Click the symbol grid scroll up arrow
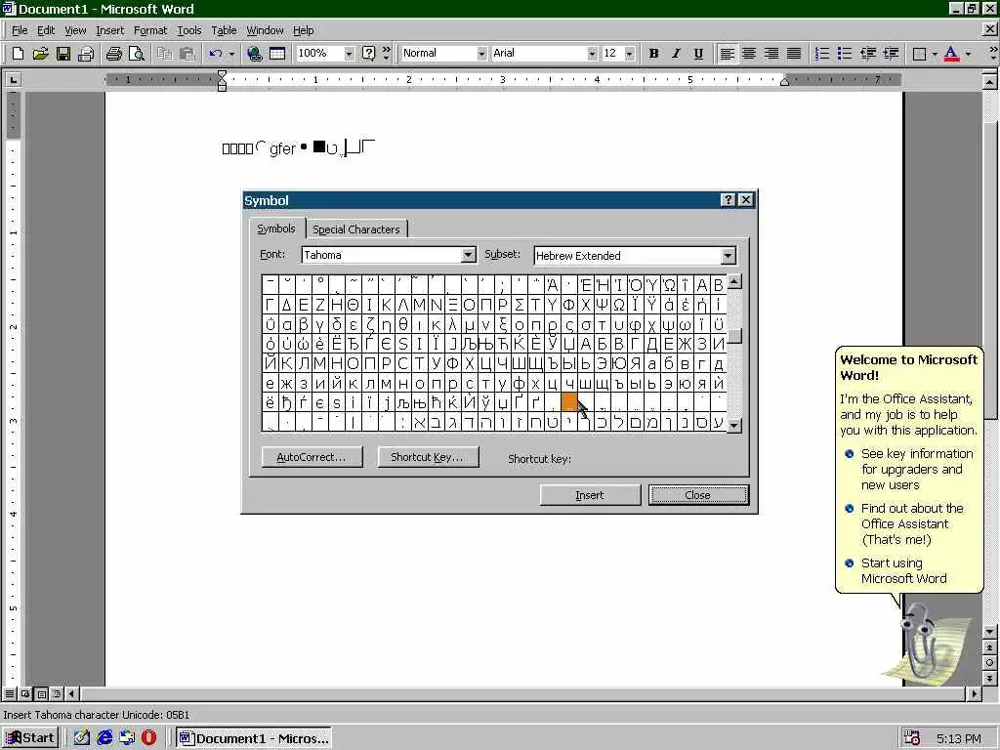The image size is (1000, 750). [734, 281]
